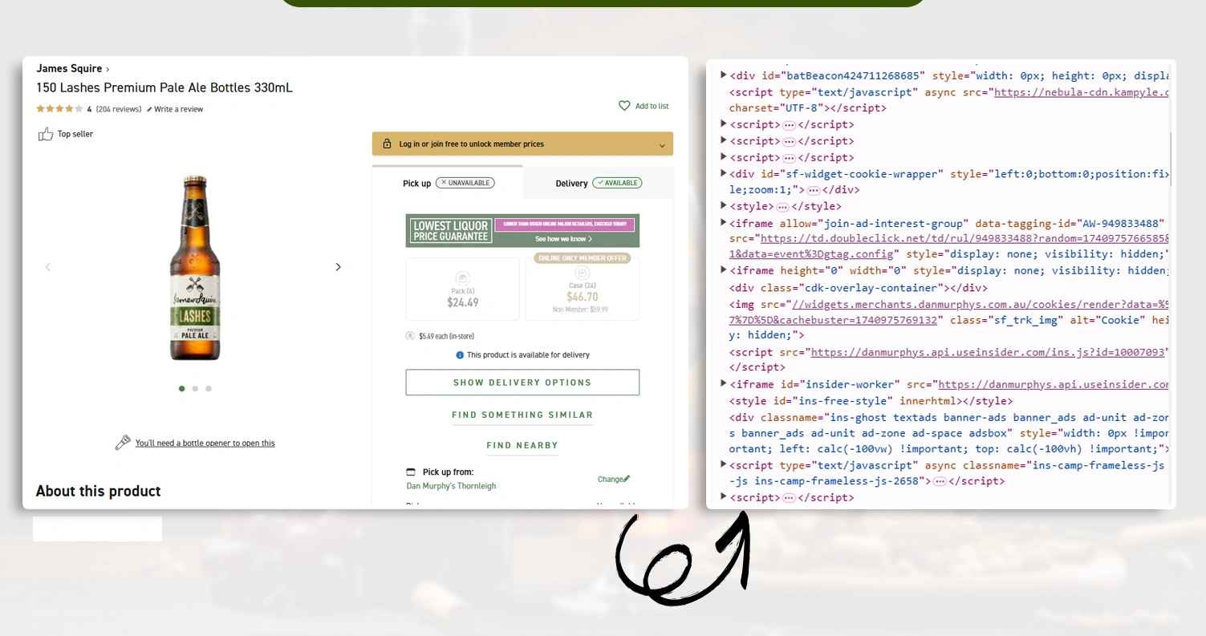Click the second carousel dot indicator
1206x636 pixels.
tap(195, 388)
